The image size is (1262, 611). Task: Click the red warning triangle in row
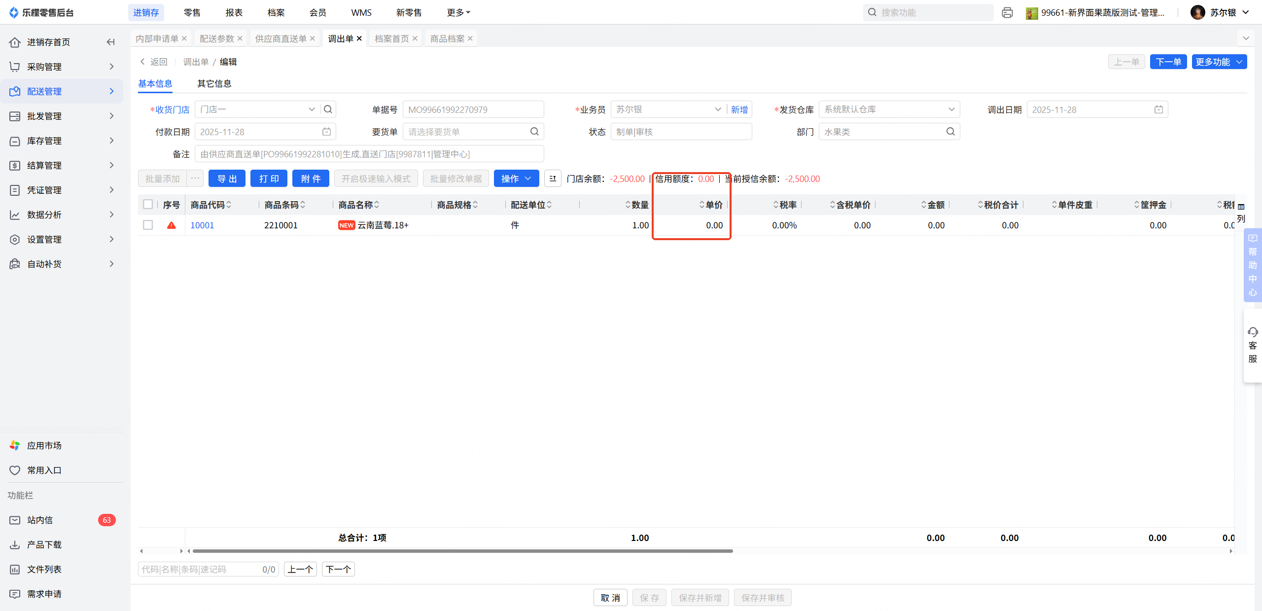[x=171, y=225]
